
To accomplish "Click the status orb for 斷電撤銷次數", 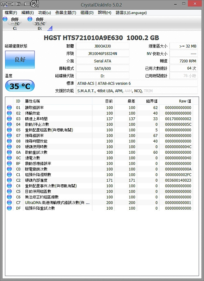I will [x=9, y=169].
